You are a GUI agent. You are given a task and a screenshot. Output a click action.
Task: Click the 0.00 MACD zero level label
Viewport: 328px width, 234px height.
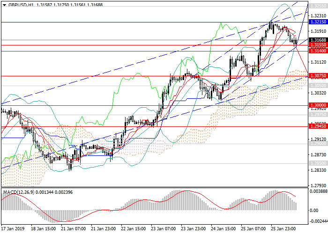point(314,210)
